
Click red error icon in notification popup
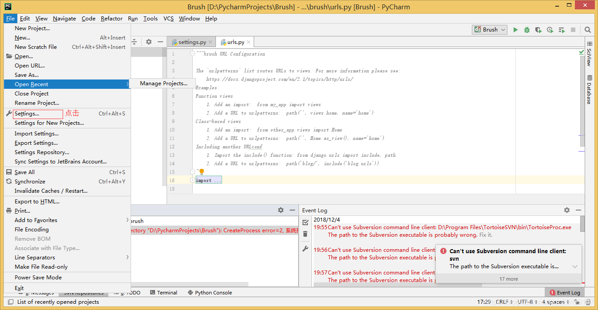443,251
